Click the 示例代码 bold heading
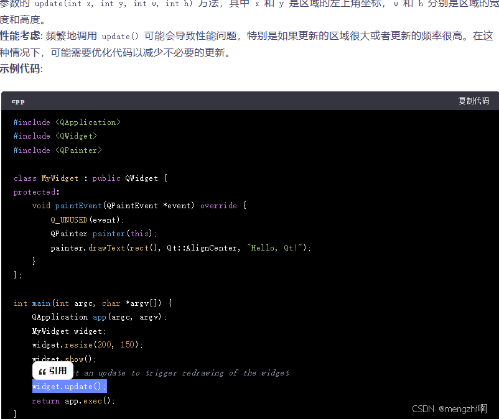499x419 pixels. 20,68
